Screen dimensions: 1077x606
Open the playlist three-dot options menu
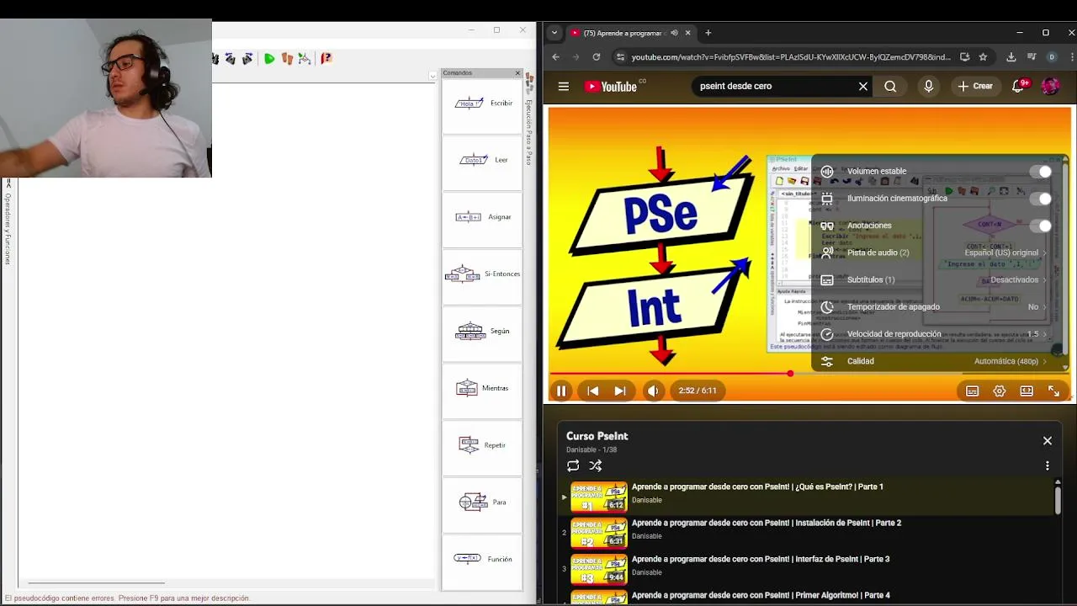[x=1048, y=465]
